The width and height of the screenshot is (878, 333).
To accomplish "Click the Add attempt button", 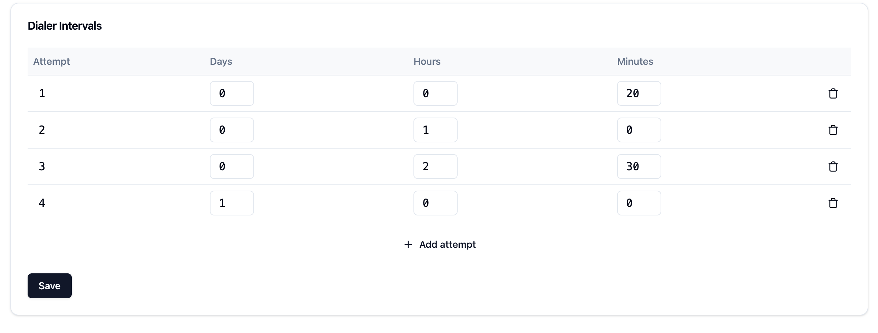I will (440, 244).
